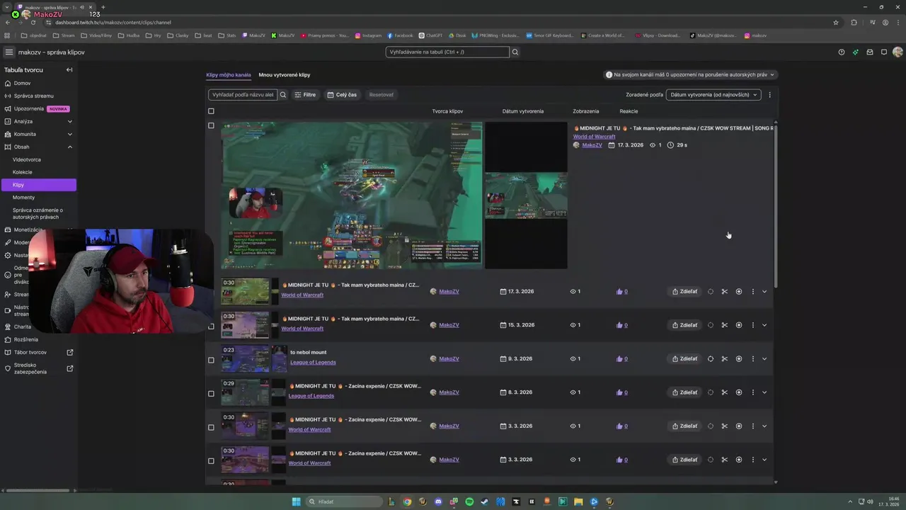Image resolution: width=906 pixels, height=510 pixels.
Task: Click the magnifier next to clip name search
Action: [x=283, y=94]
